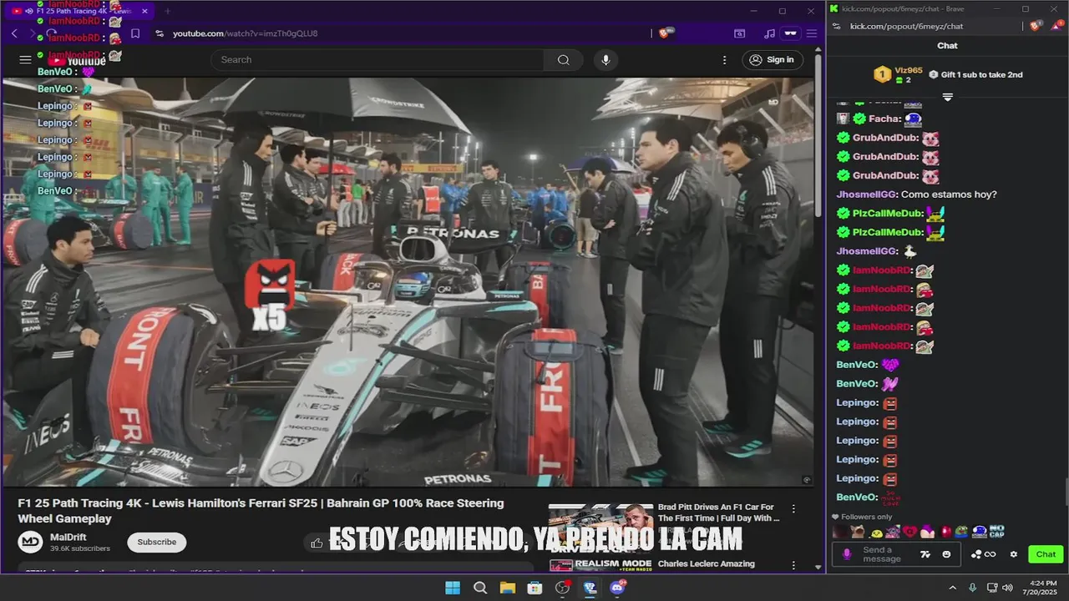Viewport: 1069px width, 601px height.
Task: Open MalDrift channel avatar
Action: [x=31, y=542]
